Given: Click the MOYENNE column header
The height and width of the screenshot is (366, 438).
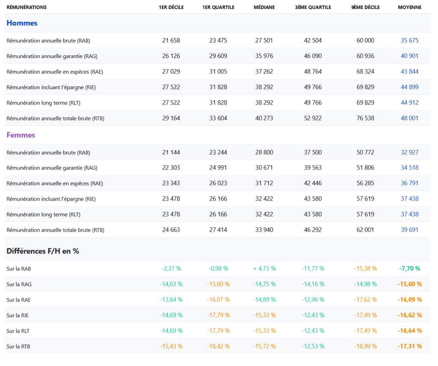Looking at the screenshot, I should coord(409,7).
